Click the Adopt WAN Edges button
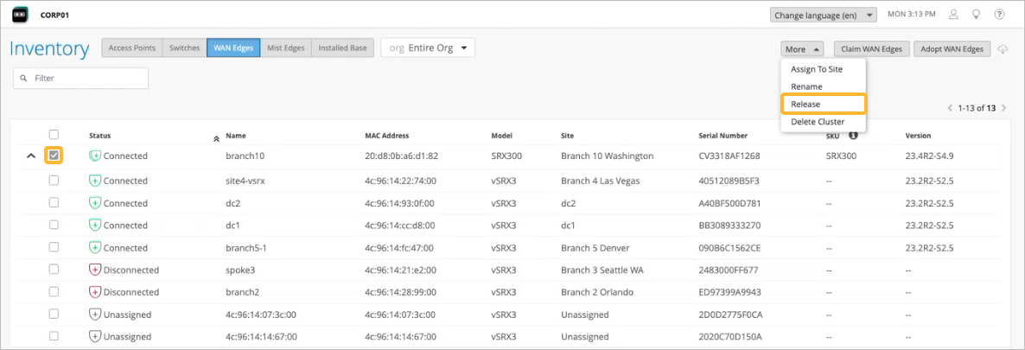 [x=952, y=49]
